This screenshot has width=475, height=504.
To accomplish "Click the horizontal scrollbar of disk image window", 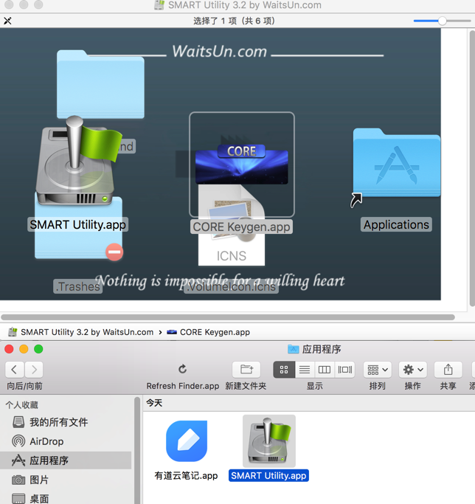I will click(x=228, y=317).
